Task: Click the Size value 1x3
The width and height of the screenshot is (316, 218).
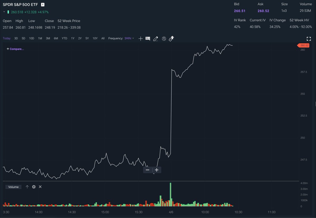Action: (x=284, y=11)
